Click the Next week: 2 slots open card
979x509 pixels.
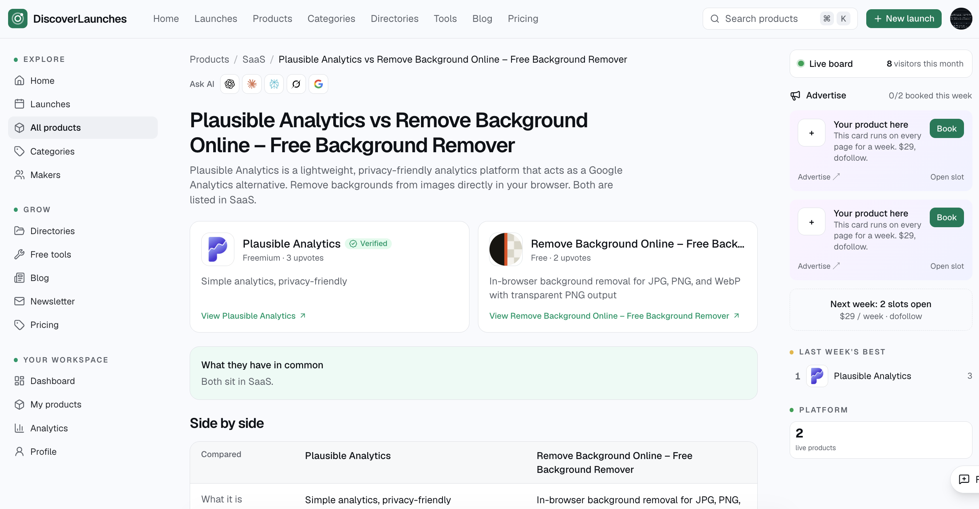881,310
